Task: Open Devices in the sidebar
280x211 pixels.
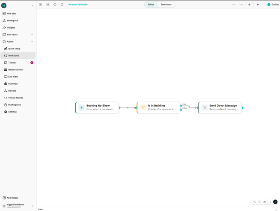Action: (18, 91)
